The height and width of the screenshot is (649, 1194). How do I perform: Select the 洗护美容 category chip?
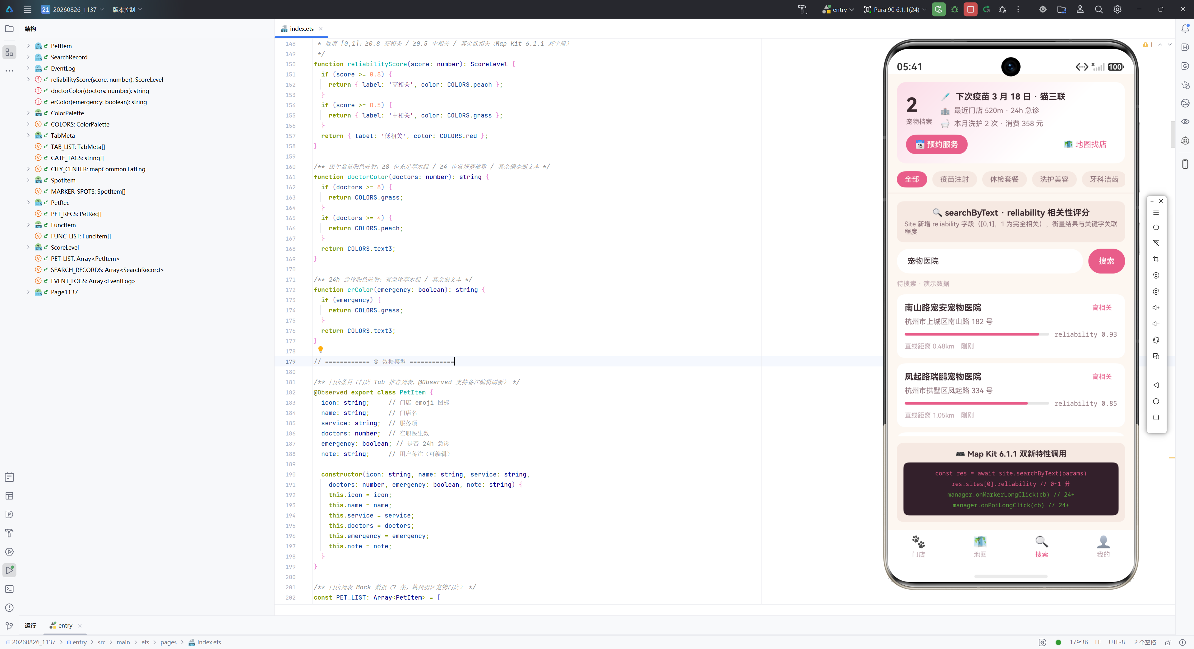pyautogui.click(x=1054, y=179)
